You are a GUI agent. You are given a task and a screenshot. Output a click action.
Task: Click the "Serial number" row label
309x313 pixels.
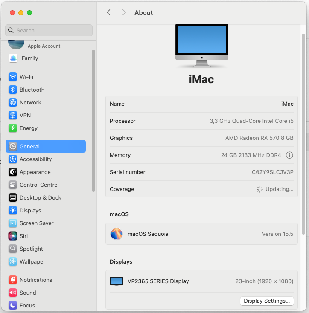pyautogui.click(x=128, y=172)
